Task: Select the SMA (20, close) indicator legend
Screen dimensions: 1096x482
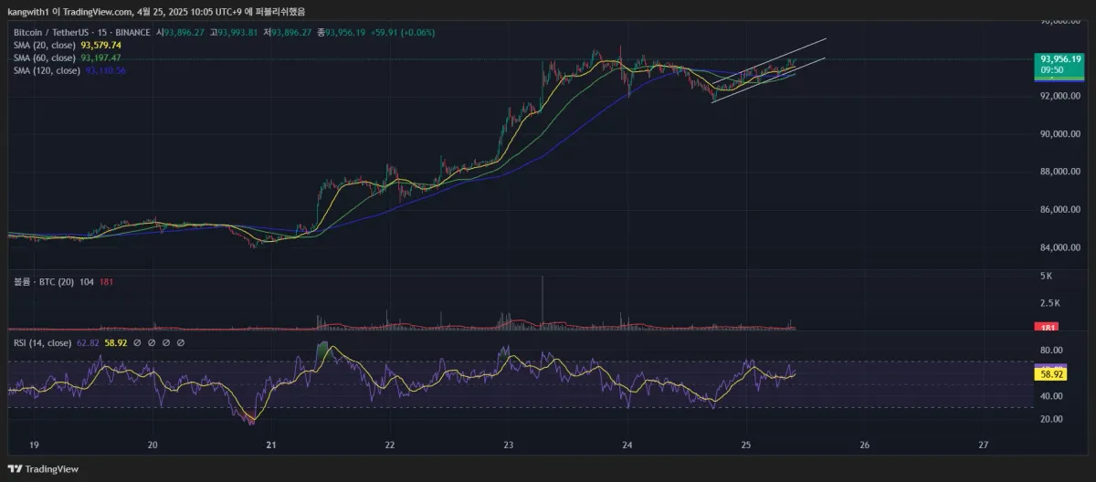Action: tap(46, 45)
